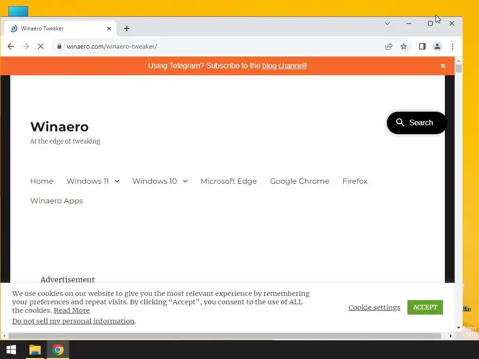Share this page icon in address bar
Screen dimensions: 479x359
coord(389,46)
